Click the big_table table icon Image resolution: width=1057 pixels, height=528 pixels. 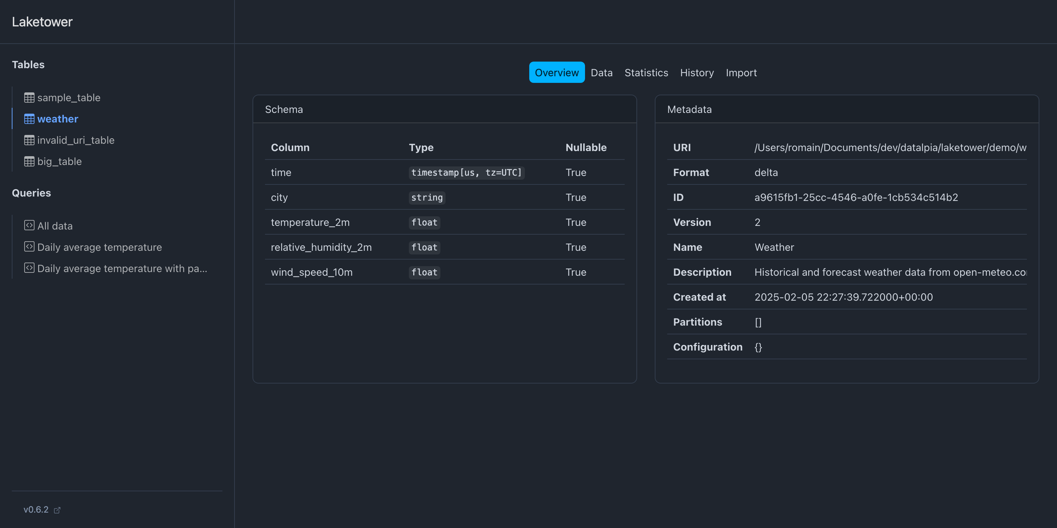tap(29, 161)
